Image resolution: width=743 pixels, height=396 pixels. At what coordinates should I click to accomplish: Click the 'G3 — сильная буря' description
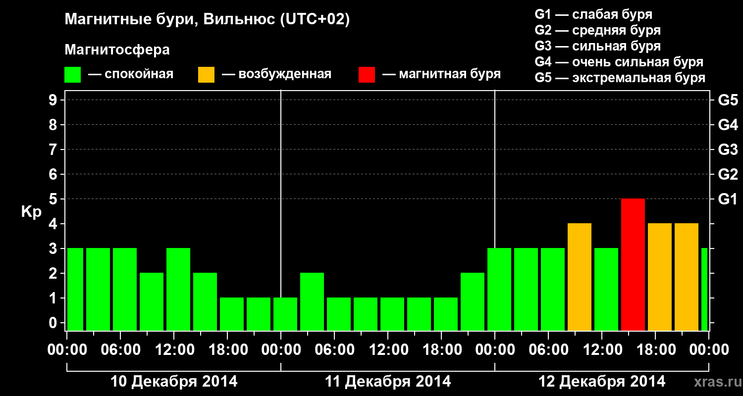click(x=598, y=46)
